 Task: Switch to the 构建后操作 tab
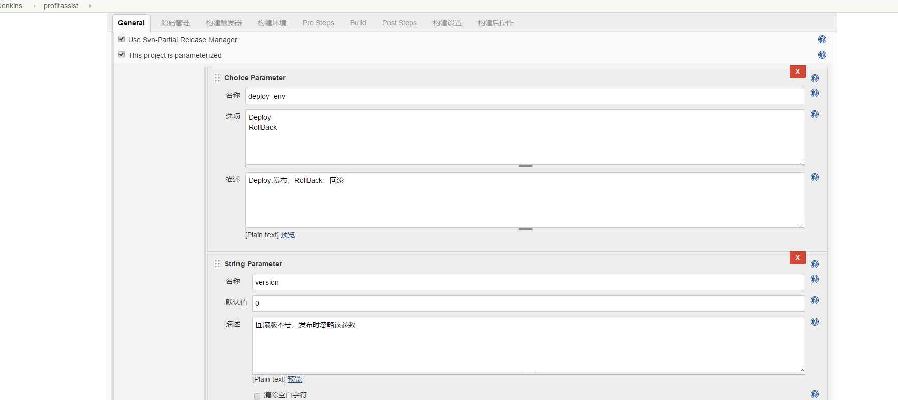(496, 23)
